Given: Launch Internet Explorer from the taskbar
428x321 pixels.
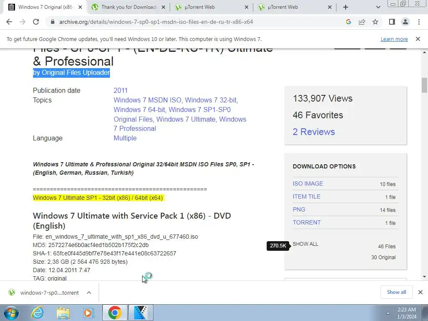Looking at the screenshot, I should coord(37,313).
